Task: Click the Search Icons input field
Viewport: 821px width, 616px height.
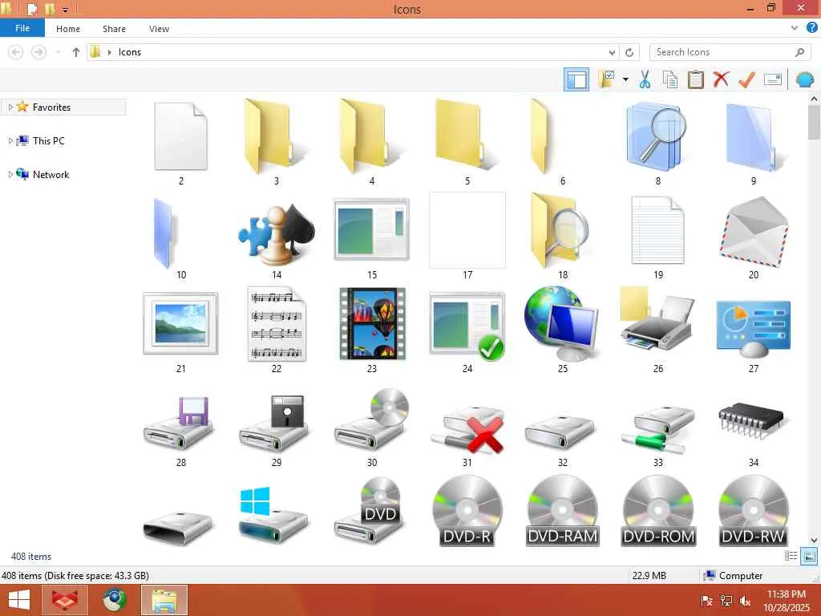Action: 730,52
